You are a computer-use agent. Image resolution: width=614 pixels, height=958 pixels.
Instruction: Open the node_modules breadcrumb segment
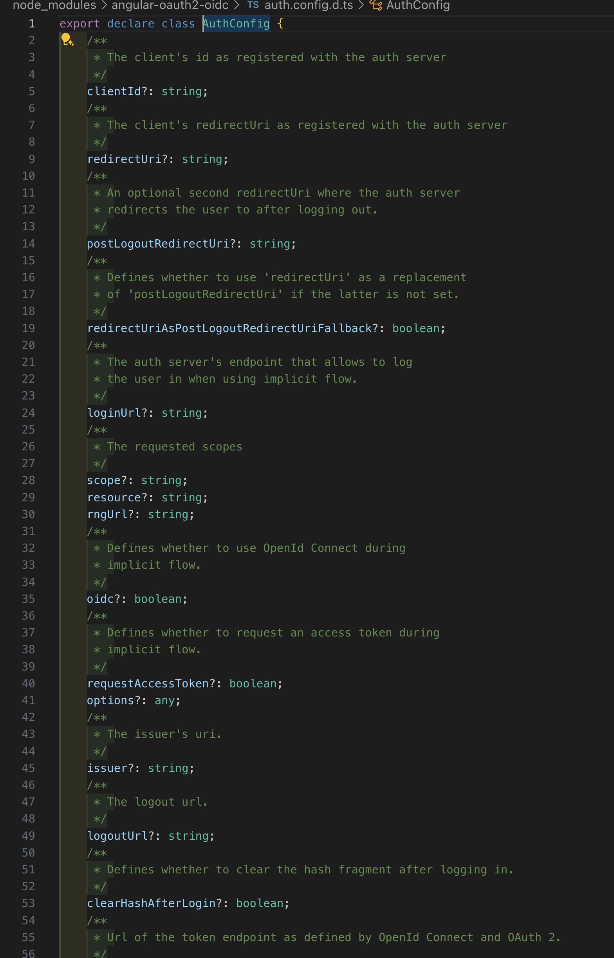[x=54, y=5]
